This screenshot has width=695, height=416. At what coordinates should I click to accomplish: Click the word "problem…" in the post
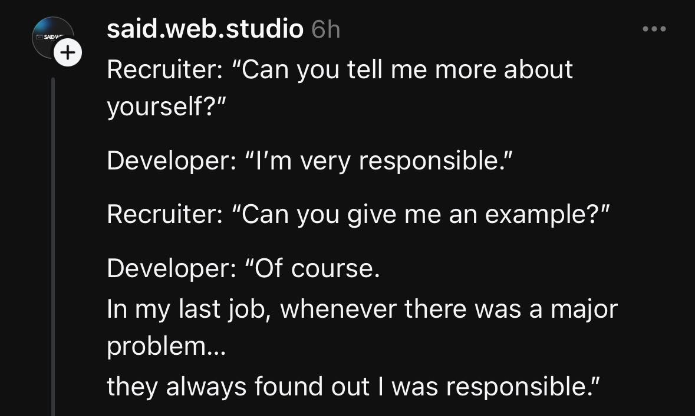pos(166,347)
